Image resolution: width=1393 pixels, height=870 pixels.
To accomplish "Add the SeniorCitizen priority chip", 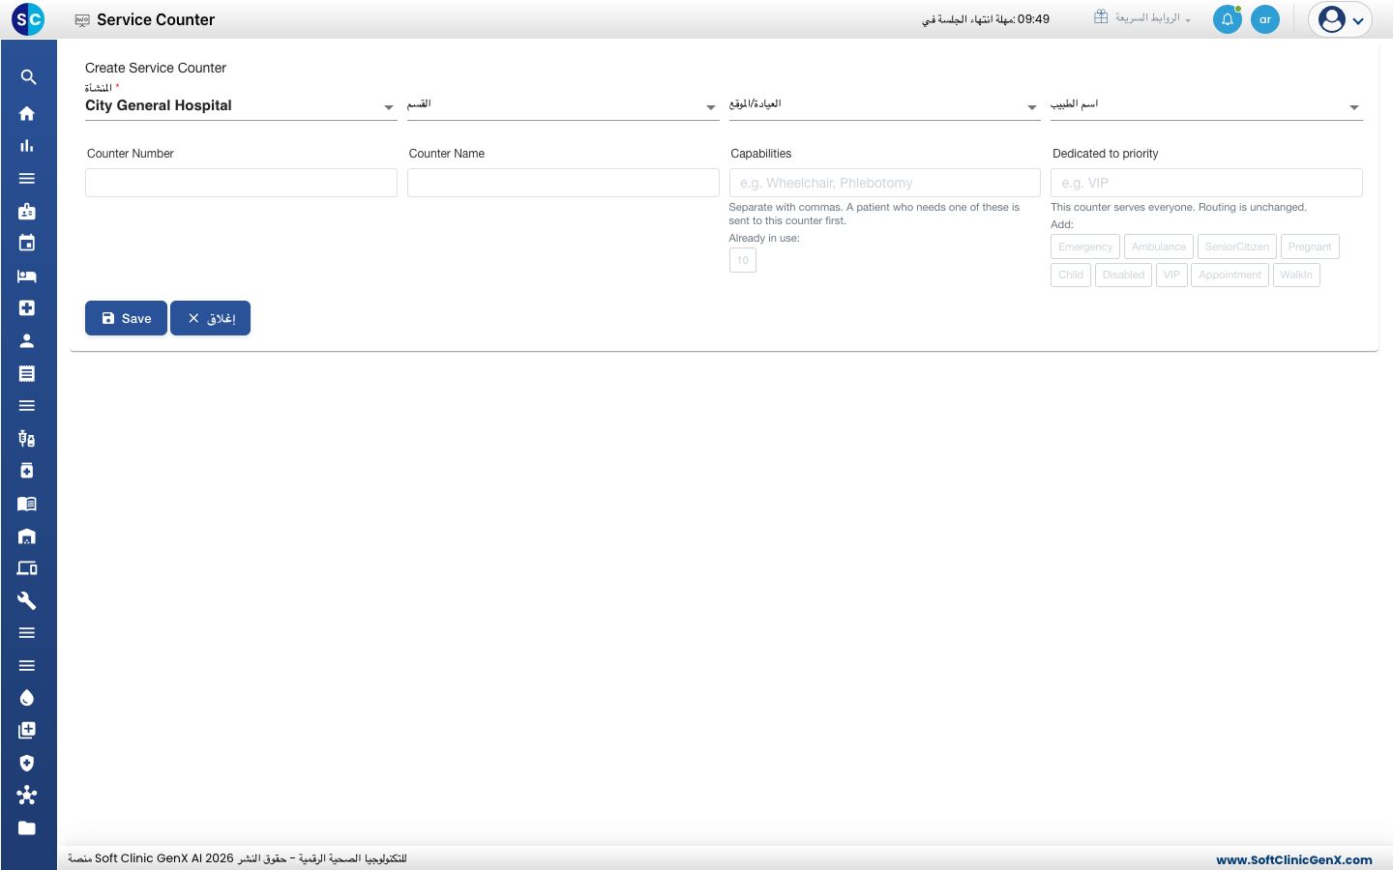I will 1237,246.
